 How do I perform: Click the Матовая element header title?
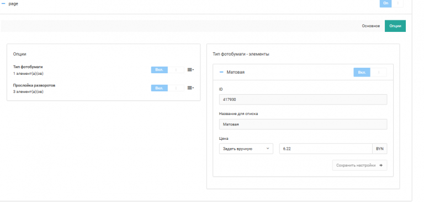click(x=236, y=72)
